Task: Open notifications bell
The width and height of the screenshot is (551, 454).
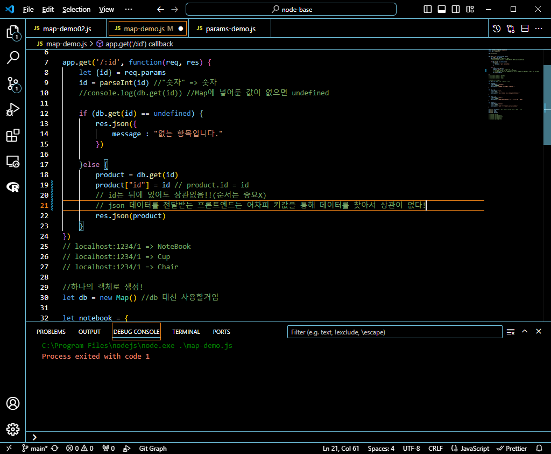Action: point(539,449)
